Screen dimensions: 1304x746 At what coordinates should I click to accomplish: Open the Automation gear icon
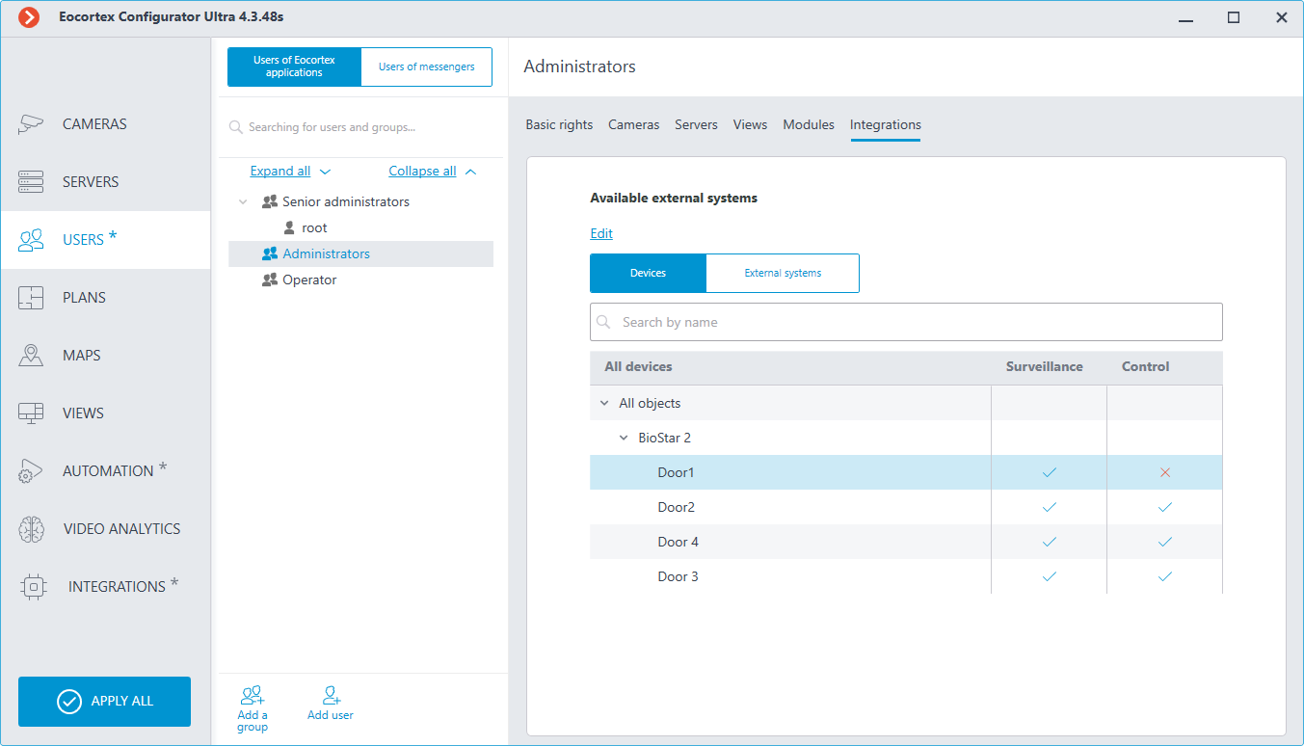tap(32, 471)
